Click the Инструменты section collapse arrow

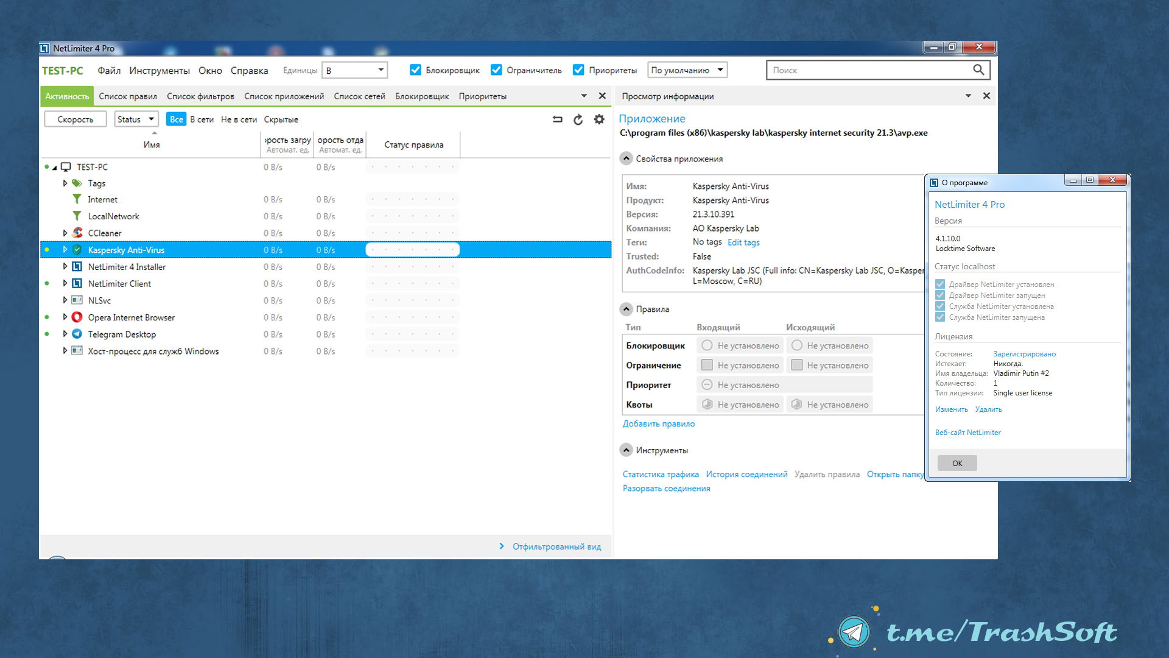click(x=629, y=450)
